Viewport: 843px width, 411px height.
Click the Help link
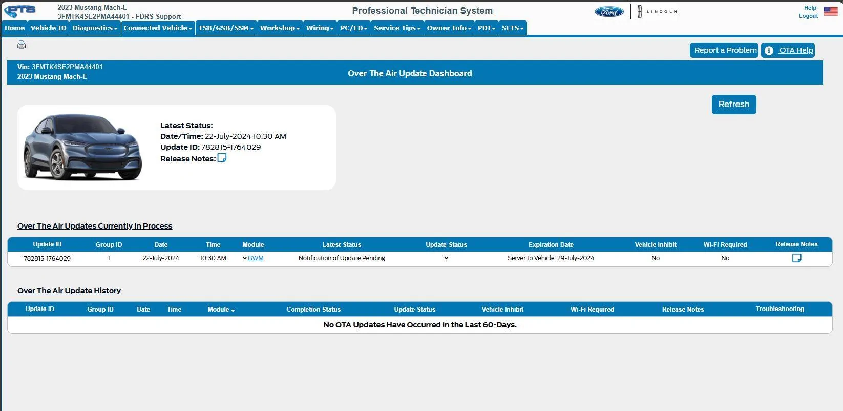click(810, 8)
